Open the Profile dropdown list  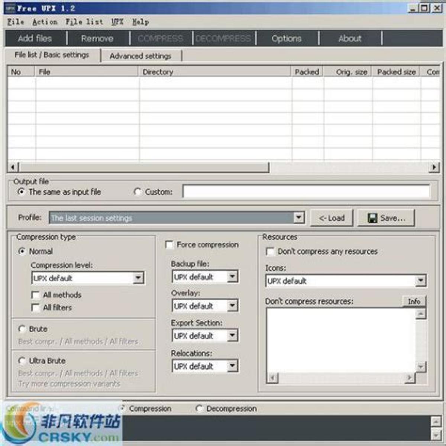(x=298, y=218)
